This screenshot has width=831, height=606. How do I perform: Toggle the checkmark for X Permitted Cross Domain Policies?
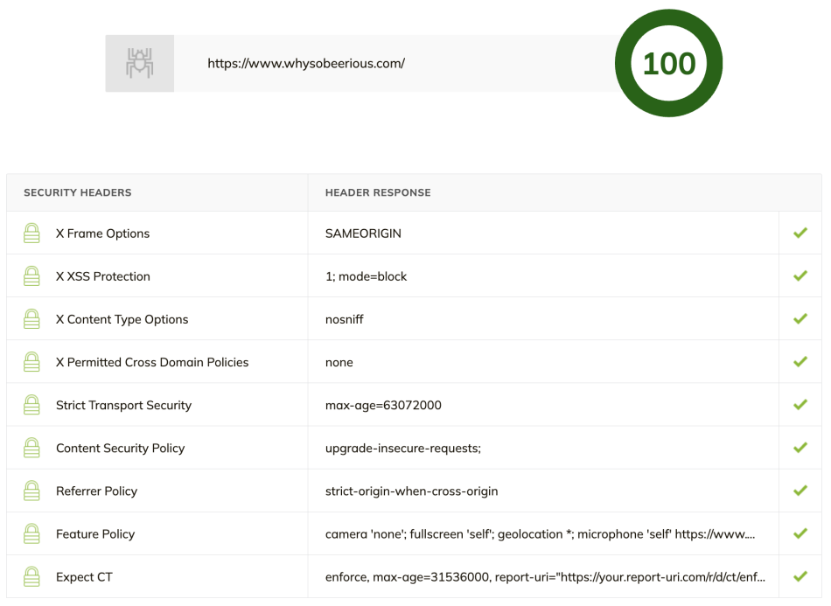800,361
